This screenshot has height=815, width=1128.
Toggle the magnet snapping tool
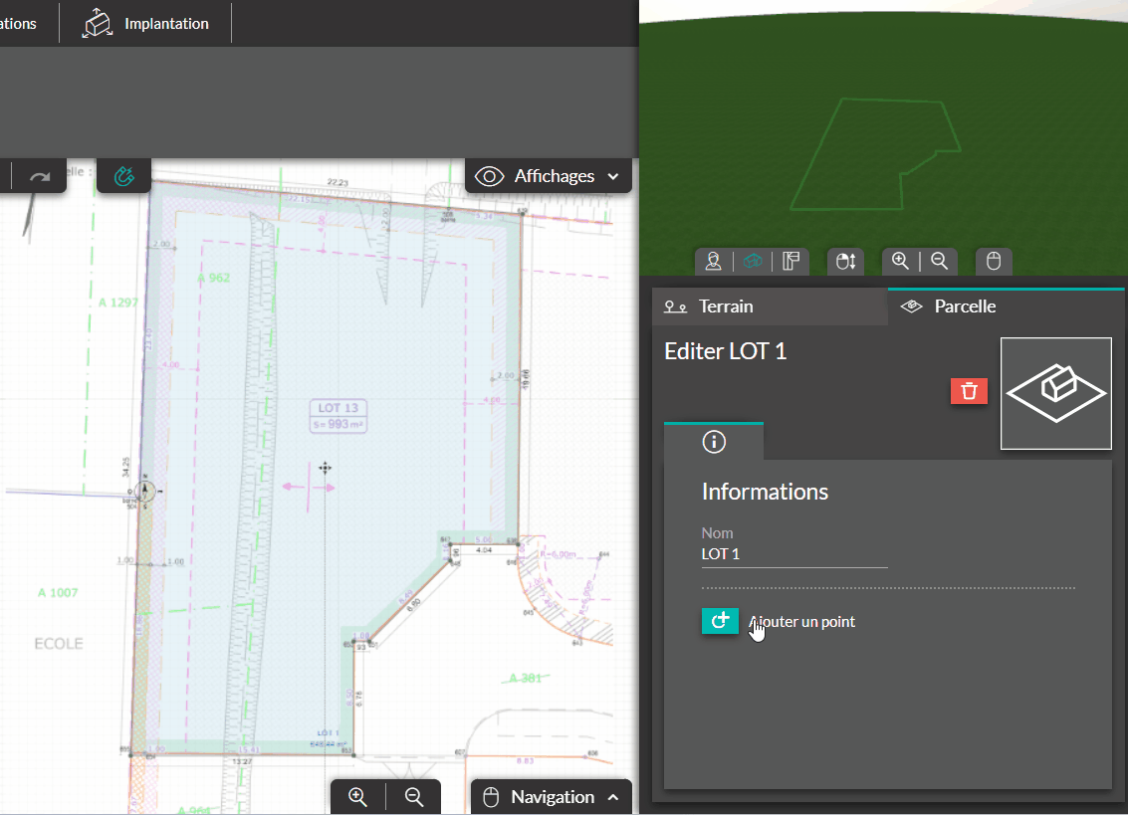point(124,177)
